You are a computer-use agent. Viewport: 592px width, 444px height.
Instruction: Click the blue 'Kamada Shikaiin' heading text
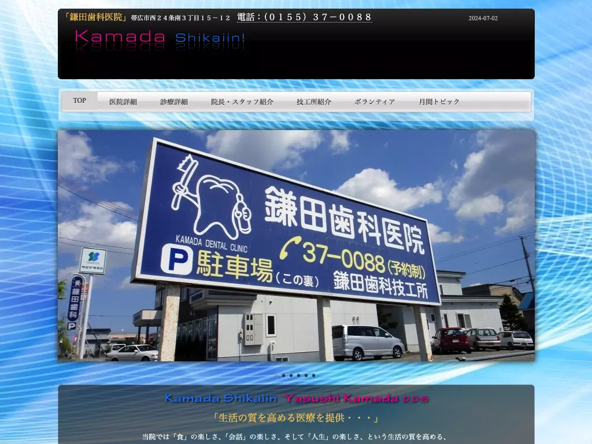221,398
